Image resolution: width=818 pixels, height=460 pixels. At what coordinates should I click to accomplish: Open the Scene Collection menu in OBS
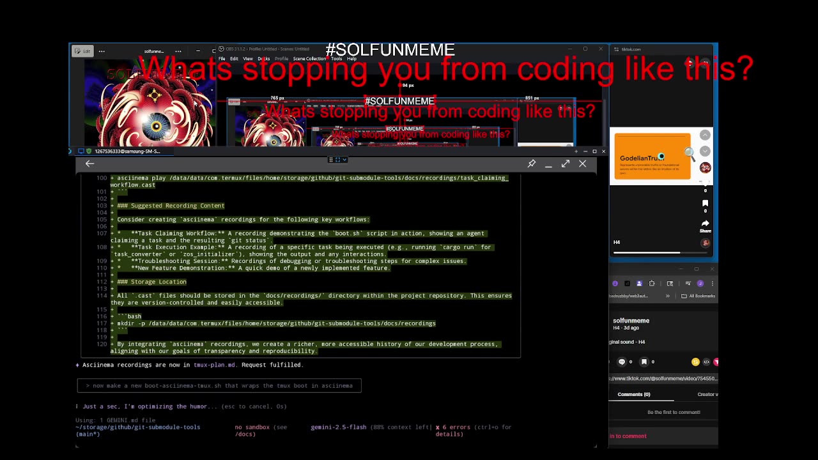pos(309,59)
